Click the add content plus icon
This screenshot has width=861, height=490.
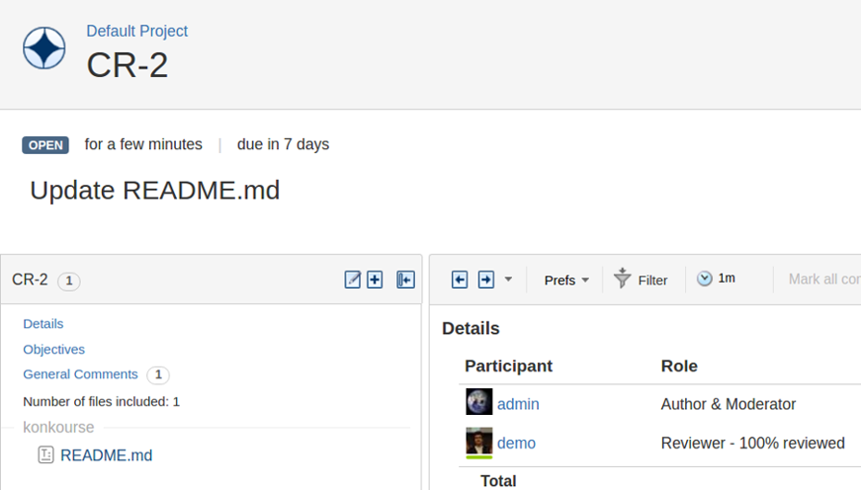coord(375,280)
